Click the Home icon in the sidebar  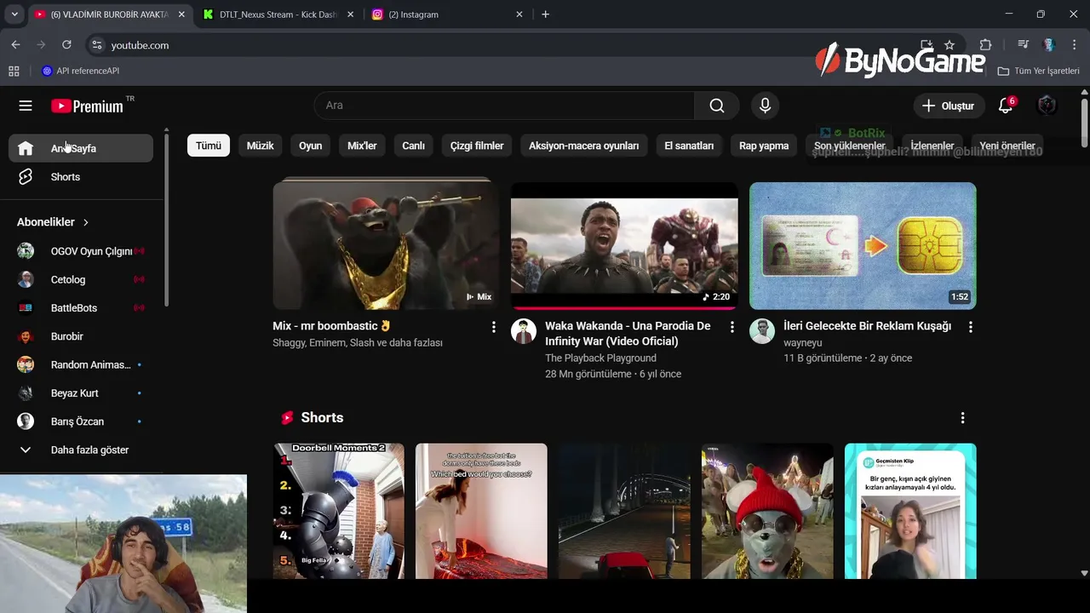[26, 148]
